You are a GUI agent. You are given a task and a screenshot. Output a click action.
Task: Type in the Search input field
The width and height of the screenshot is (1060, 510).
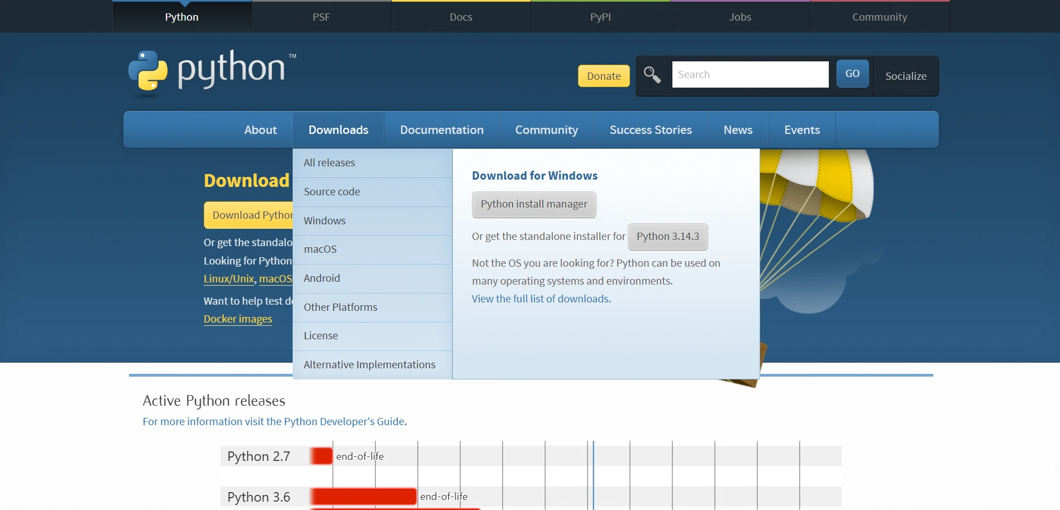pos(749,75)
